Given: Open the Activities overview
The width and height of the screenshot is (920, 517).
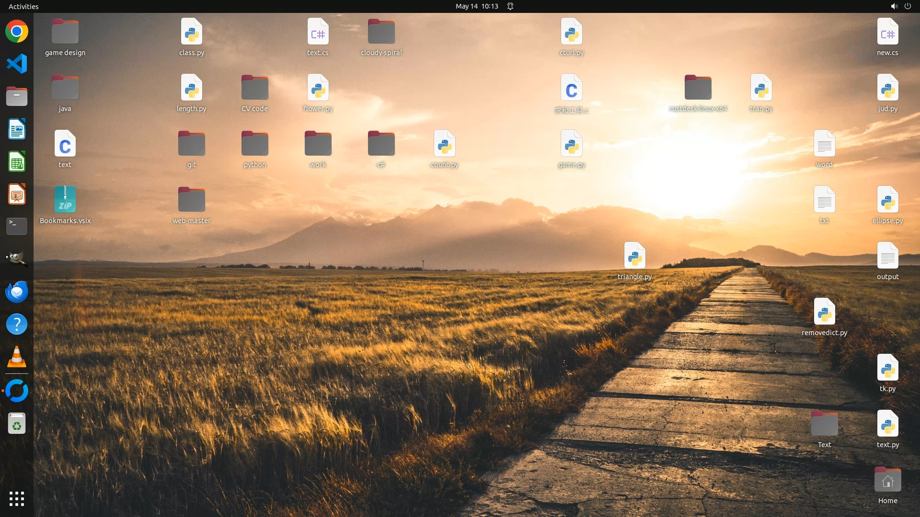Looking at the screenshot, I should (x=23, y=6).
